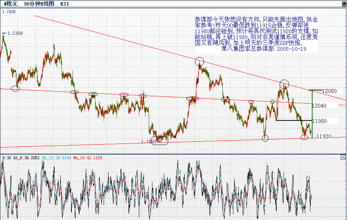Click the 11980 price level label
Screen dimensions: 347x220
pyautogui.click(x=320, y=121)
